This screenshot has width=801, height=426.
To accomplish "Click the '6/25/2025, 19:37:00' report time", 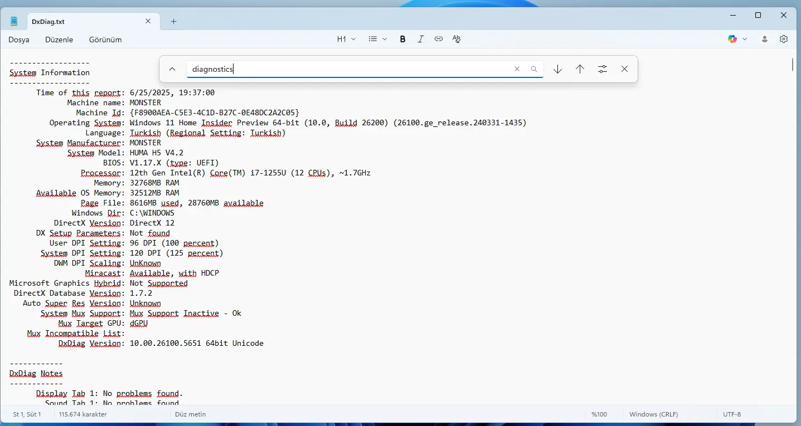I will tap(172, 92).
